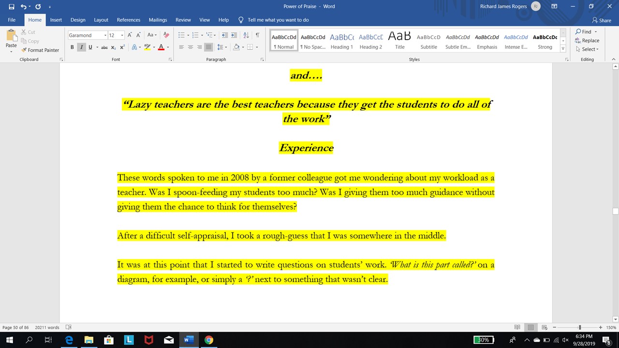Click the Format Painter tool

point(40,50)
